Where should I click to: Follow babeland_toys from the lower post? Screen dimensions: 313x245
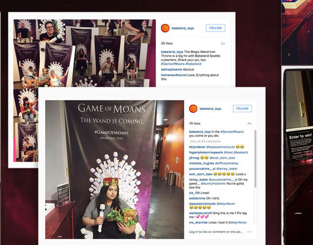point(242,108)
